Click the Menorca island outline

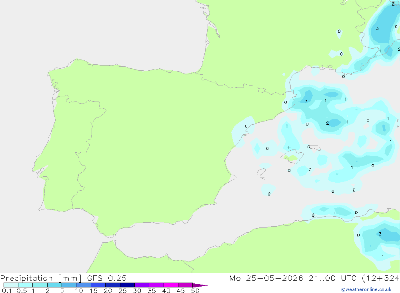coord(315,147)
